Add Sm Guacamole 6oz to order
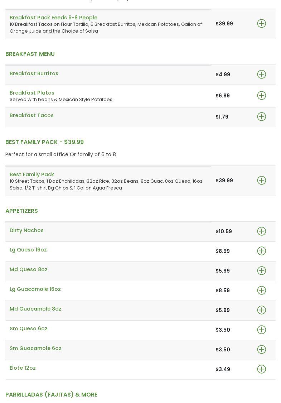This screenshot has width=281, height=403. pyautogui.click(x=262, y=350)
